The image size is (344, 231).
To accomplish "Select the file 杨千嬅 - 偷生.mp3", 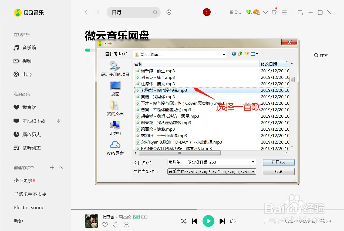I will click(x=155, y=71).
